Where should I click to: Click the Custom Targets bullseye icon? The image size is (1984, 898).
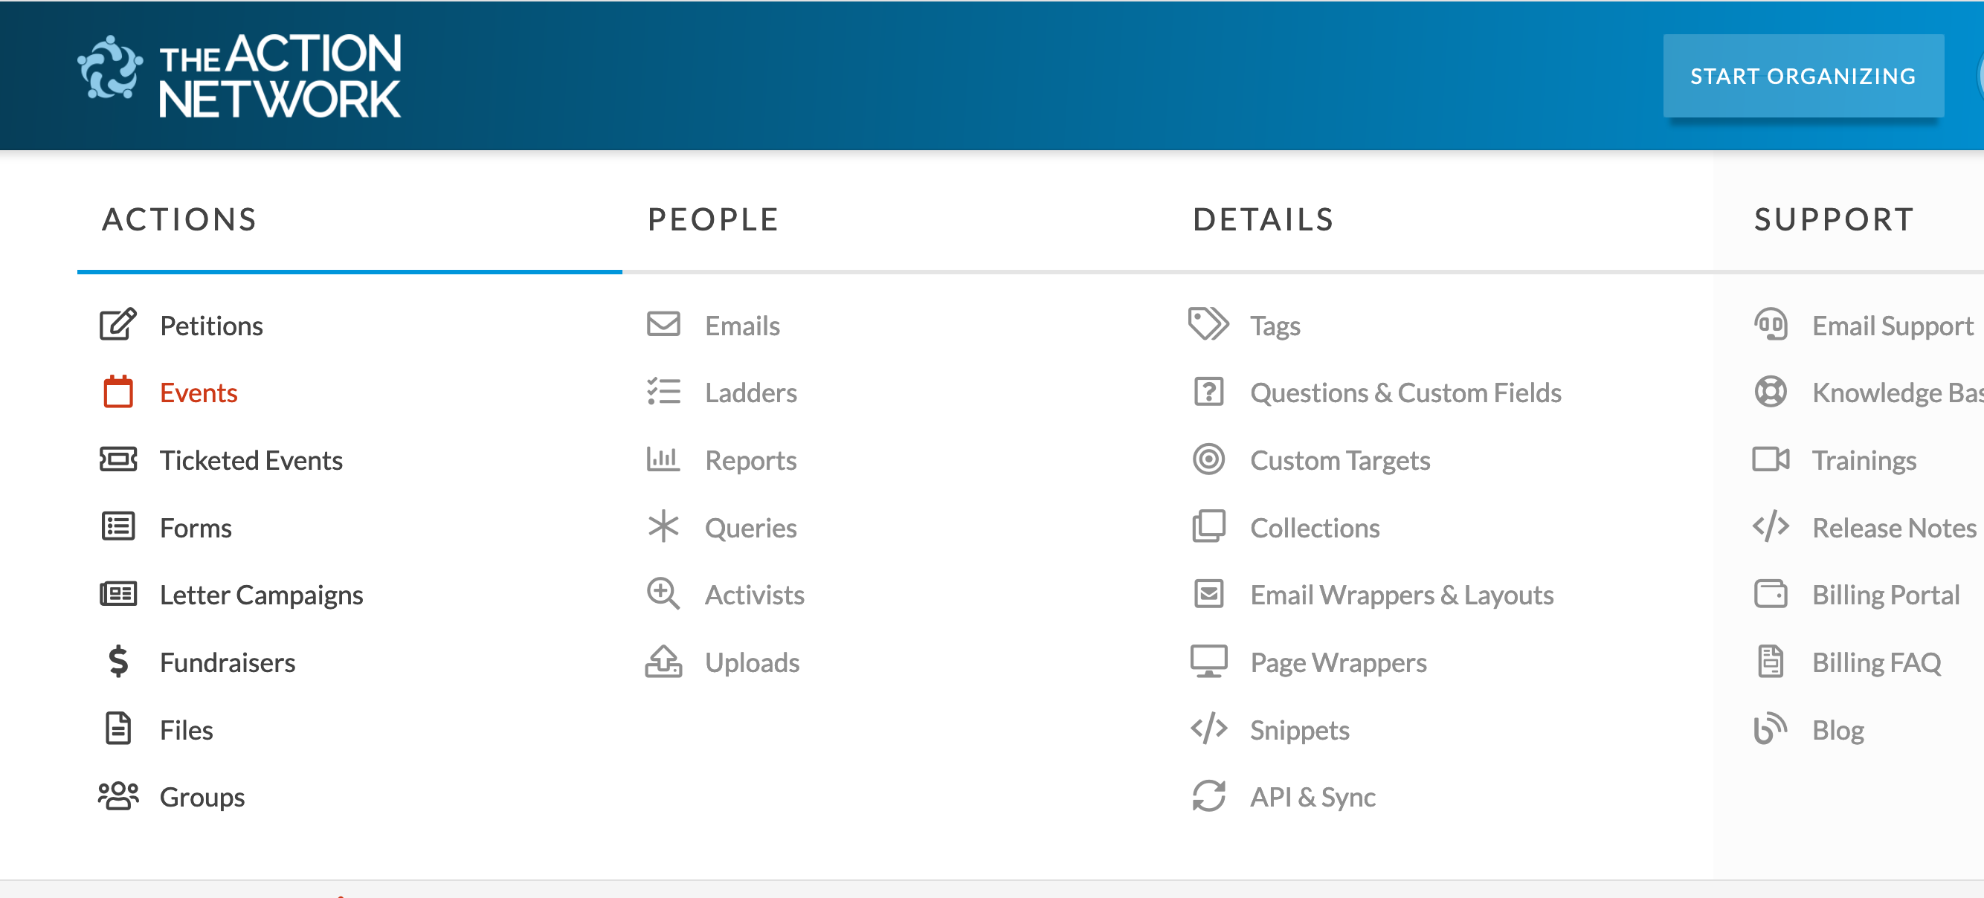(x=1208, y=460)
